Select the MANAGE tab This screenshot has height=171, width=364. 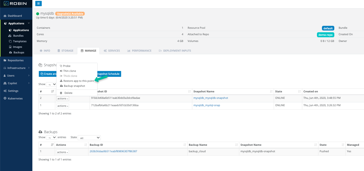point(89,51)
